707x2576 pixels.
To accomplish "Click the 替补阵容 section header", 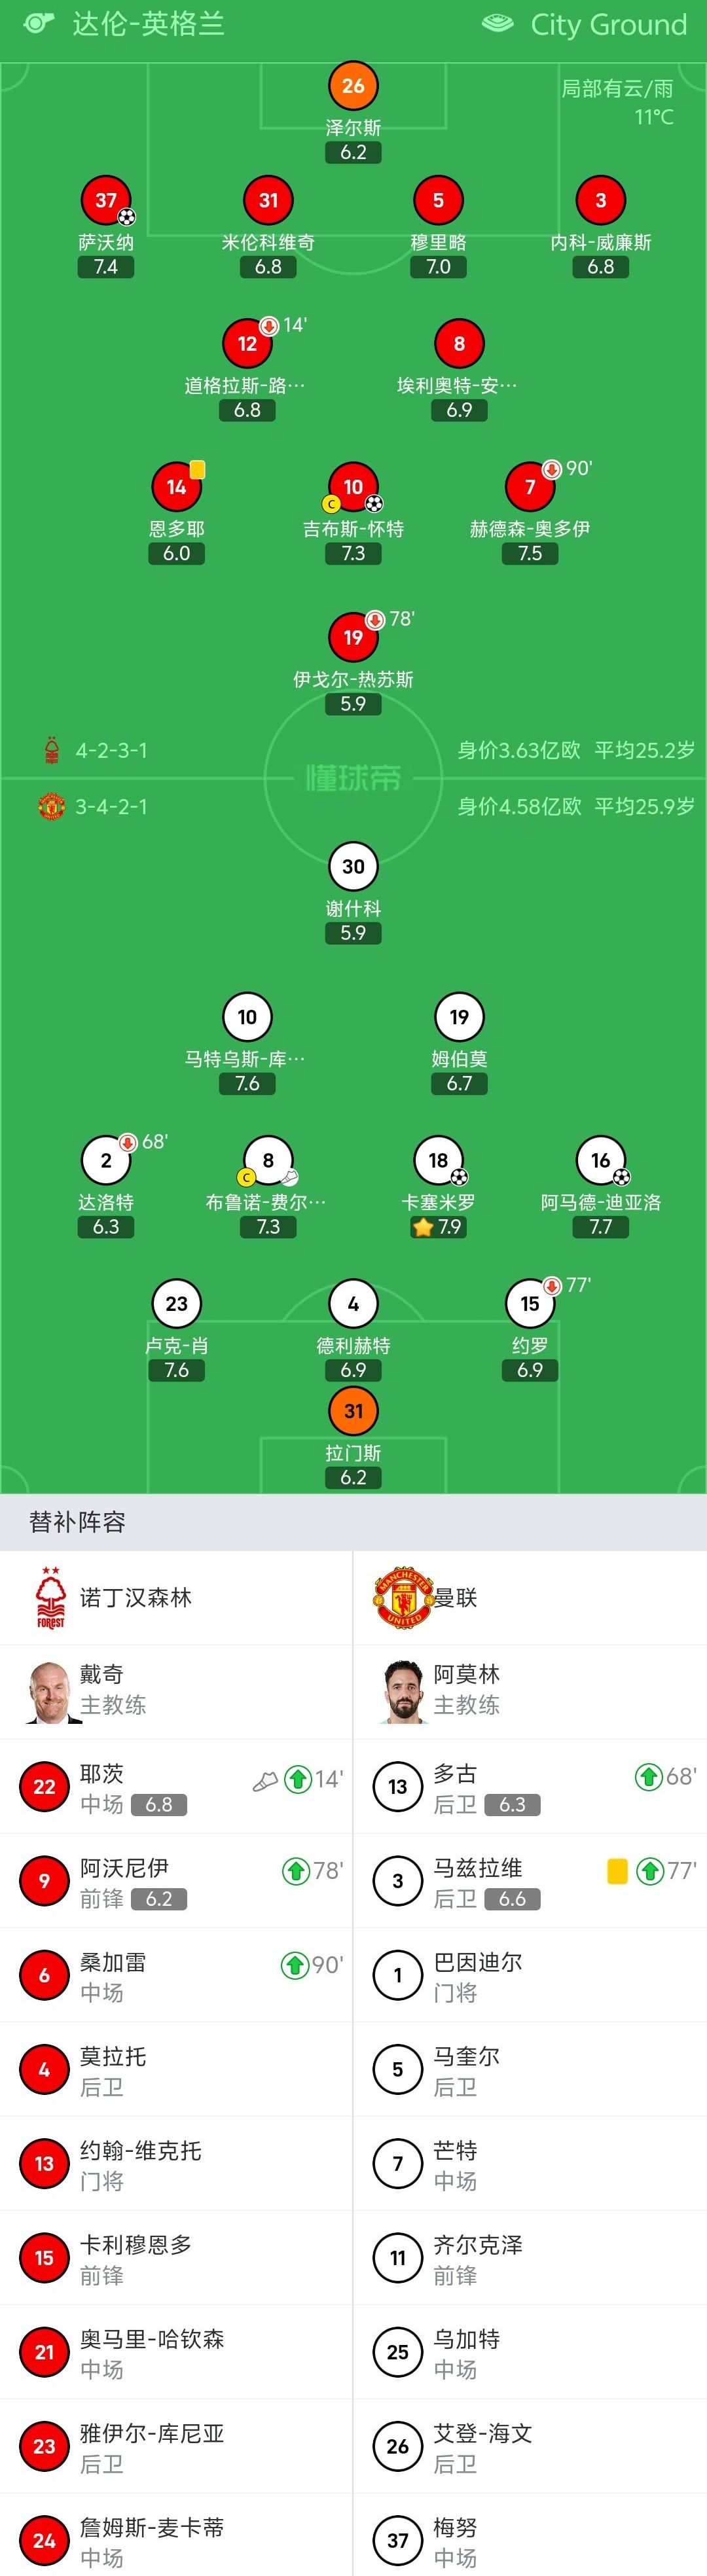I will pos(78,1522).
